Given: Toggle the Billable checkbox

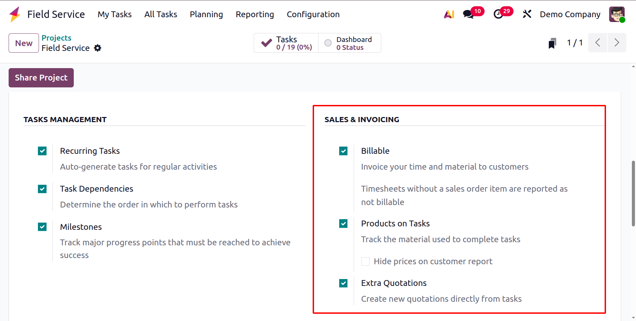Looking at the screenshot, I should [343, 151].
